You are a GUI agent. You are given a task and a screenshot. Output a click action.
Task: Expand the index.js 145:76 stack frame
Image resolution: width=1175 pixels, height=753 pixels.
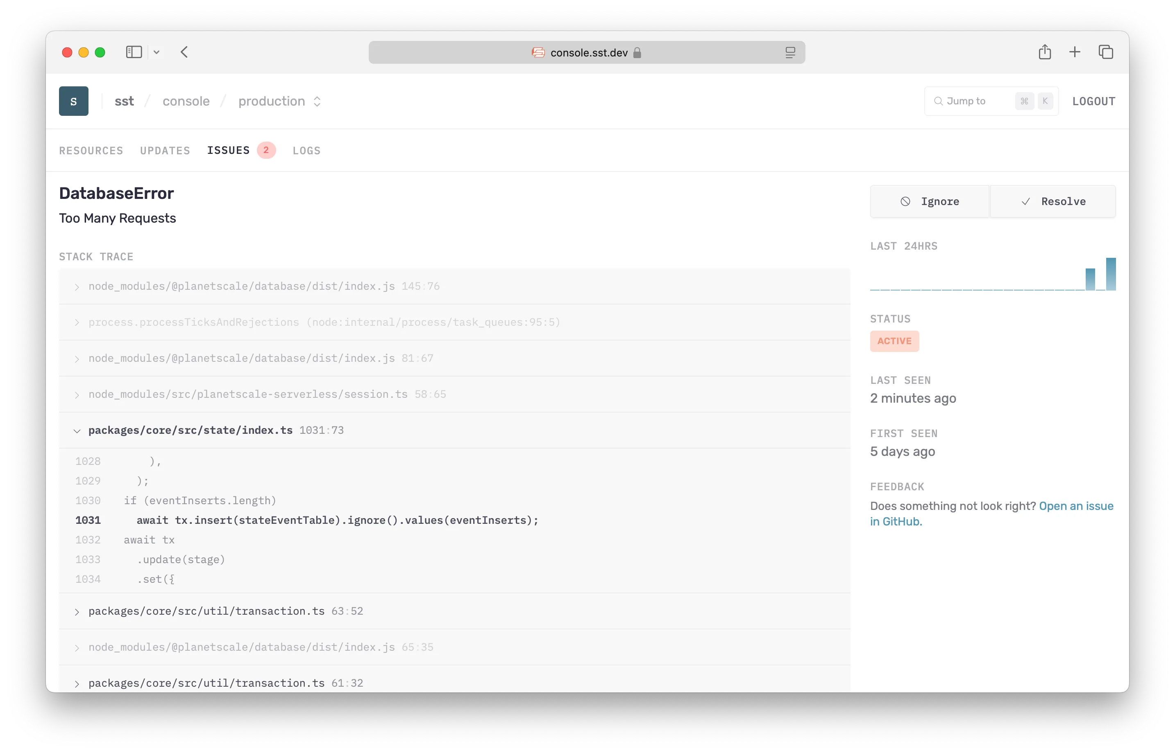pos(454,286)
